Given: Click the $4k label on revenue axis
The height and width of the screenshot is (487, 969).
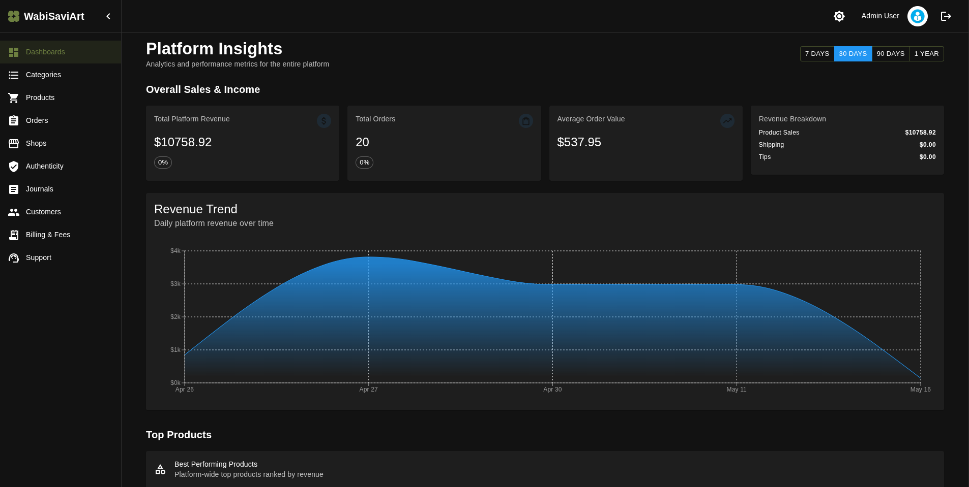Looking at the screenshot, I should [x=175, y=251].
